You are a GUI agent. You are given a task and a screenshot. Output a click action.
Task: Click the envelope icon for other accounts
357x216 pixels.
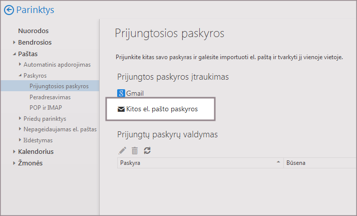pos(121,109)
